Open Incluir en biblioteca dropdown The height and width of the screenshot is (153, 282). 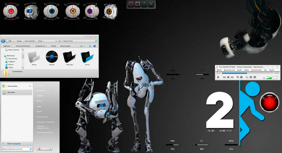23,46
